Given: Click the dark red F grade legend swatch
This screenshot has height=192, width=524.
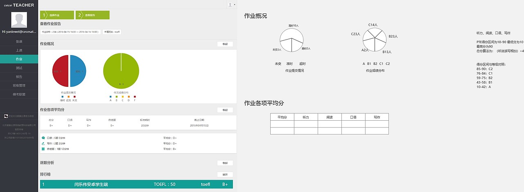Looking at the screenshot, I should [135, 97].
